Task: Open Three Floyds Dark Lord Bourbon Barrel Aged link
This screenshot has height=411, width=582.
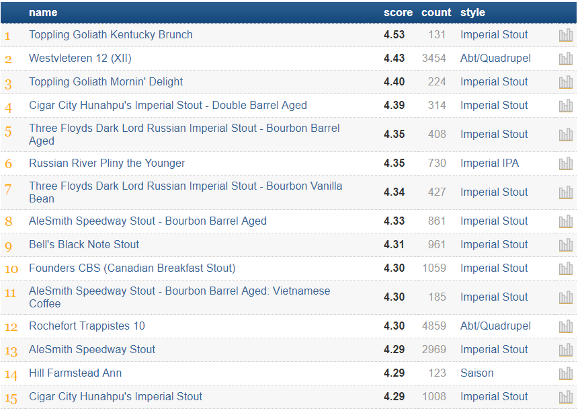Action: [184, 135]
